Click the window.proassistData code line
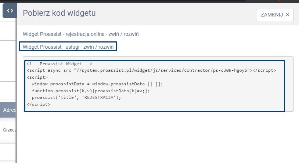Image resolution: width=299 pixels, height=163 pixels. click(x=97, y=84)
